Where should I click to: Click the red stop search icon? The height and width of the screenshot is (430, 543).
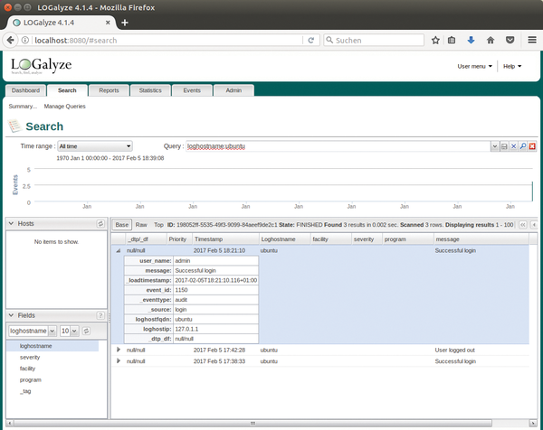click(532, 145)
